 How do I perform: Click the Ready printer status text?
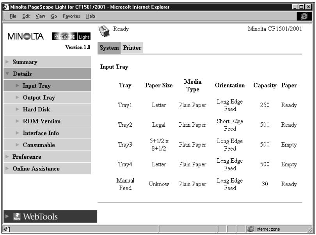(121, 29)
